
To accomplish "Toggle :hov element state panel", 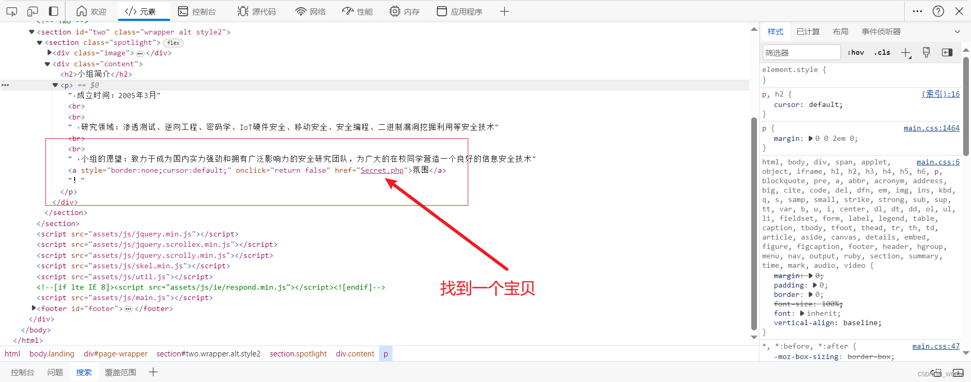I will click(x=856, y=52).
